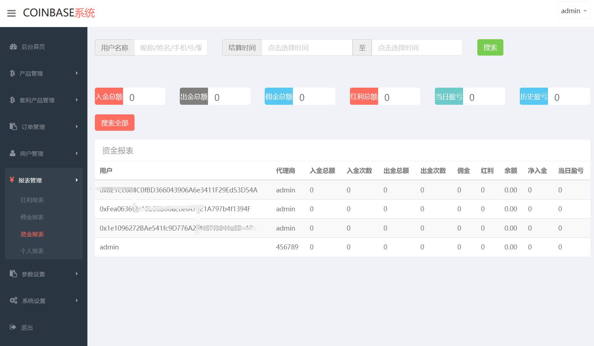Click the 资金报表 panel heading
This screenshot has height=346, width=594.
(x=118, y=151)
